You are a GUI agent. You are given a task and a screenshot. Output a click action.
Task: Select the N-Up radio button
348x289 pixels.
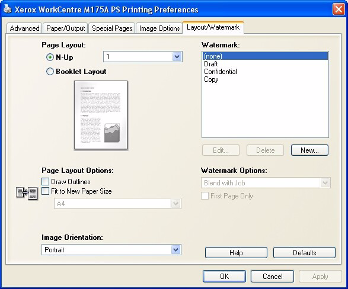coord(50,57)
